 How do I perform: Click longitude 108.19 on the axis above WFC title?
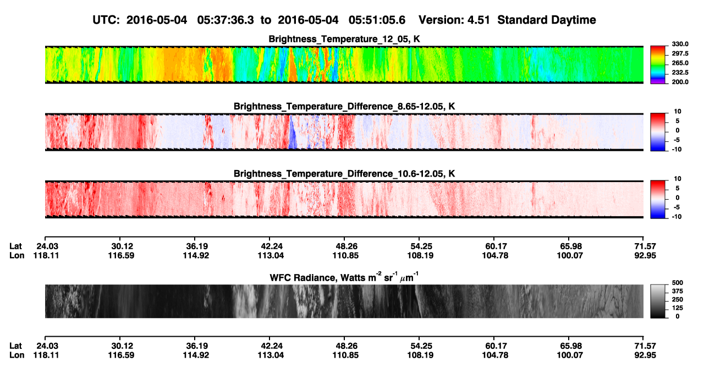point(419,255)
